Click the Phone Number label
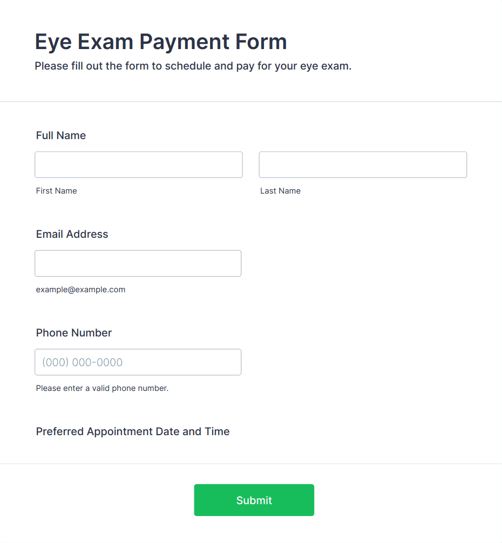502x543 pixels. pos(73,333)
